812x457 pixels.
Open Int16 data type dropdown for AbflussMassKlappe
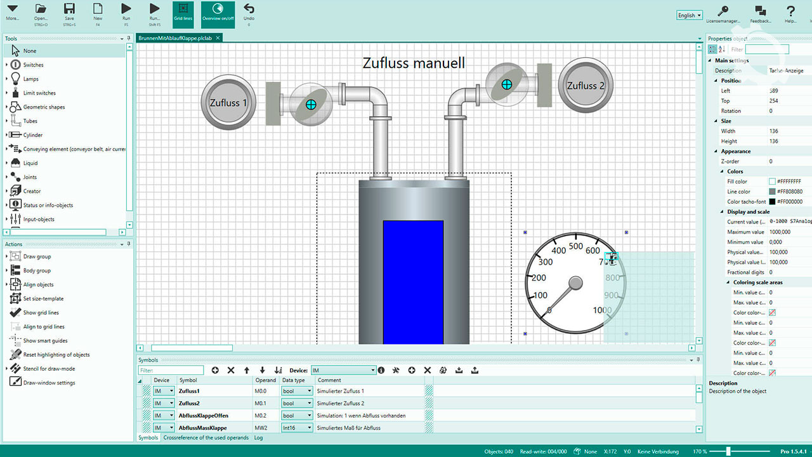[x=298, y=428]
